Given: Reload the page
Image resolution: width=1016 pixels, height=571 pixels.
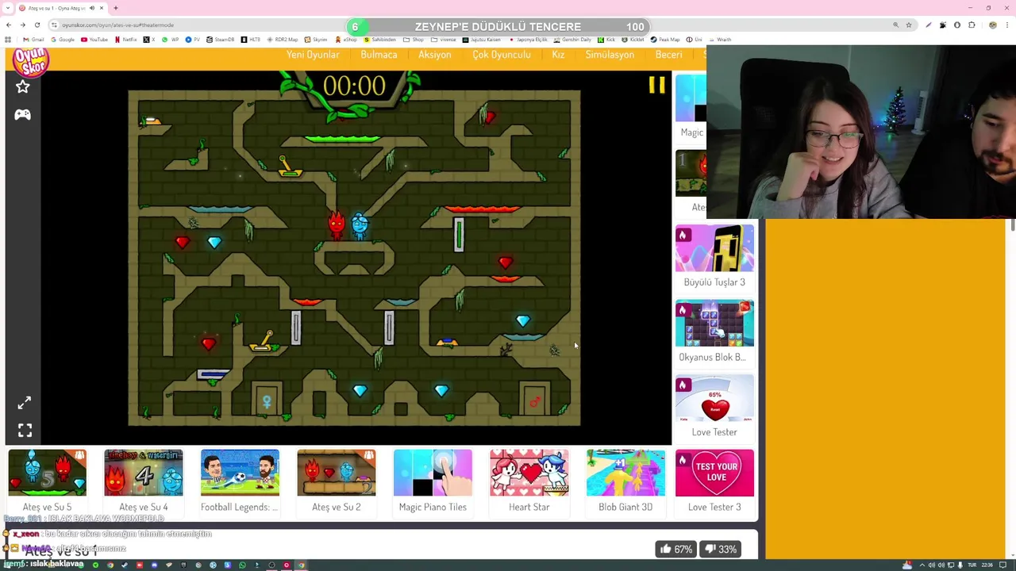Looking at the screenshot, I should pyautogui.click(x=37, y=25).
